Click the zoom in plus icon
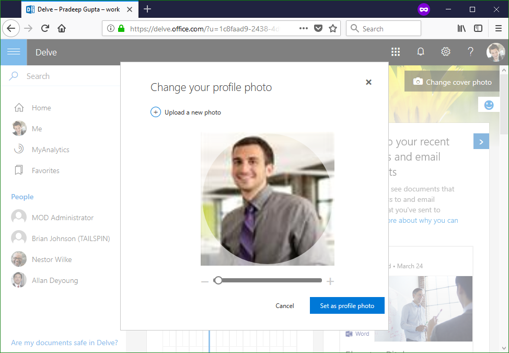This screenshot has height=353, width=509. coord(330,282)
